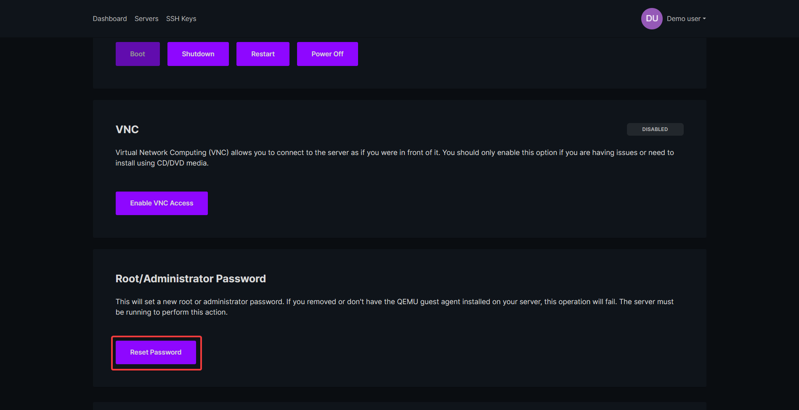The width and height of the screenshot is (799, 410).
Task: Click Enable VNC Access
Action: [x=162, y=203]
